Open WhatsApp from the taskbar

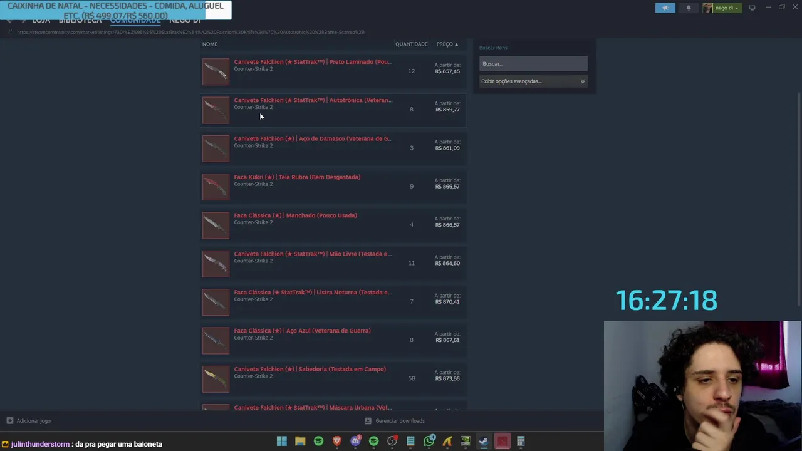(x=429, y=442)
